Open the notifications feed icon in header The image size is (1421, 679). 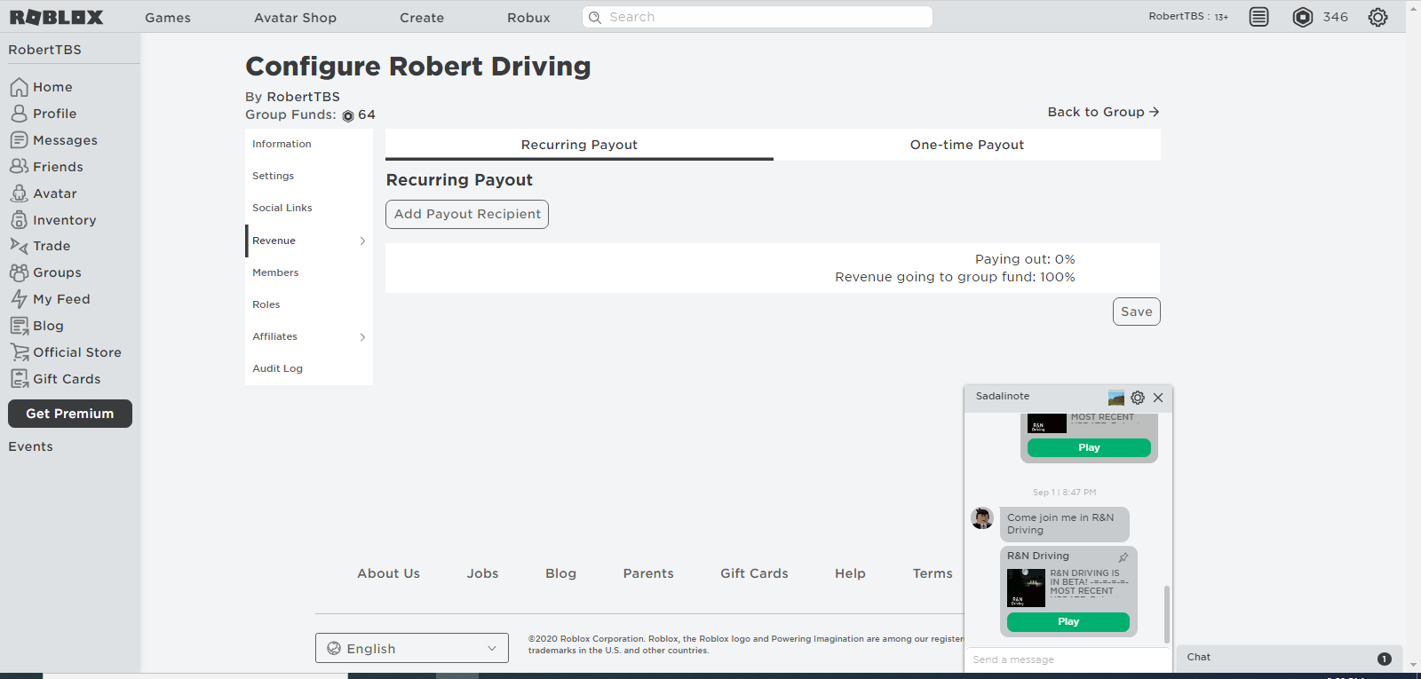pyautogui.click(x=1258, y=17)
